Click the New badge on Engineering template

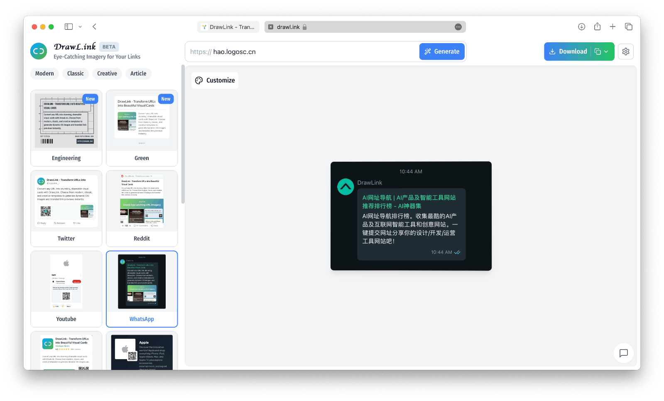tap(90, 99)
